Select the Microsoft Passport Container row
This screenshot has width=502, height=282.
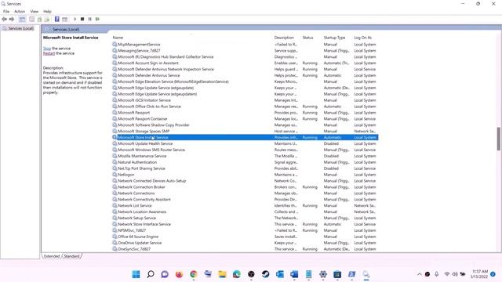[245, 119]
